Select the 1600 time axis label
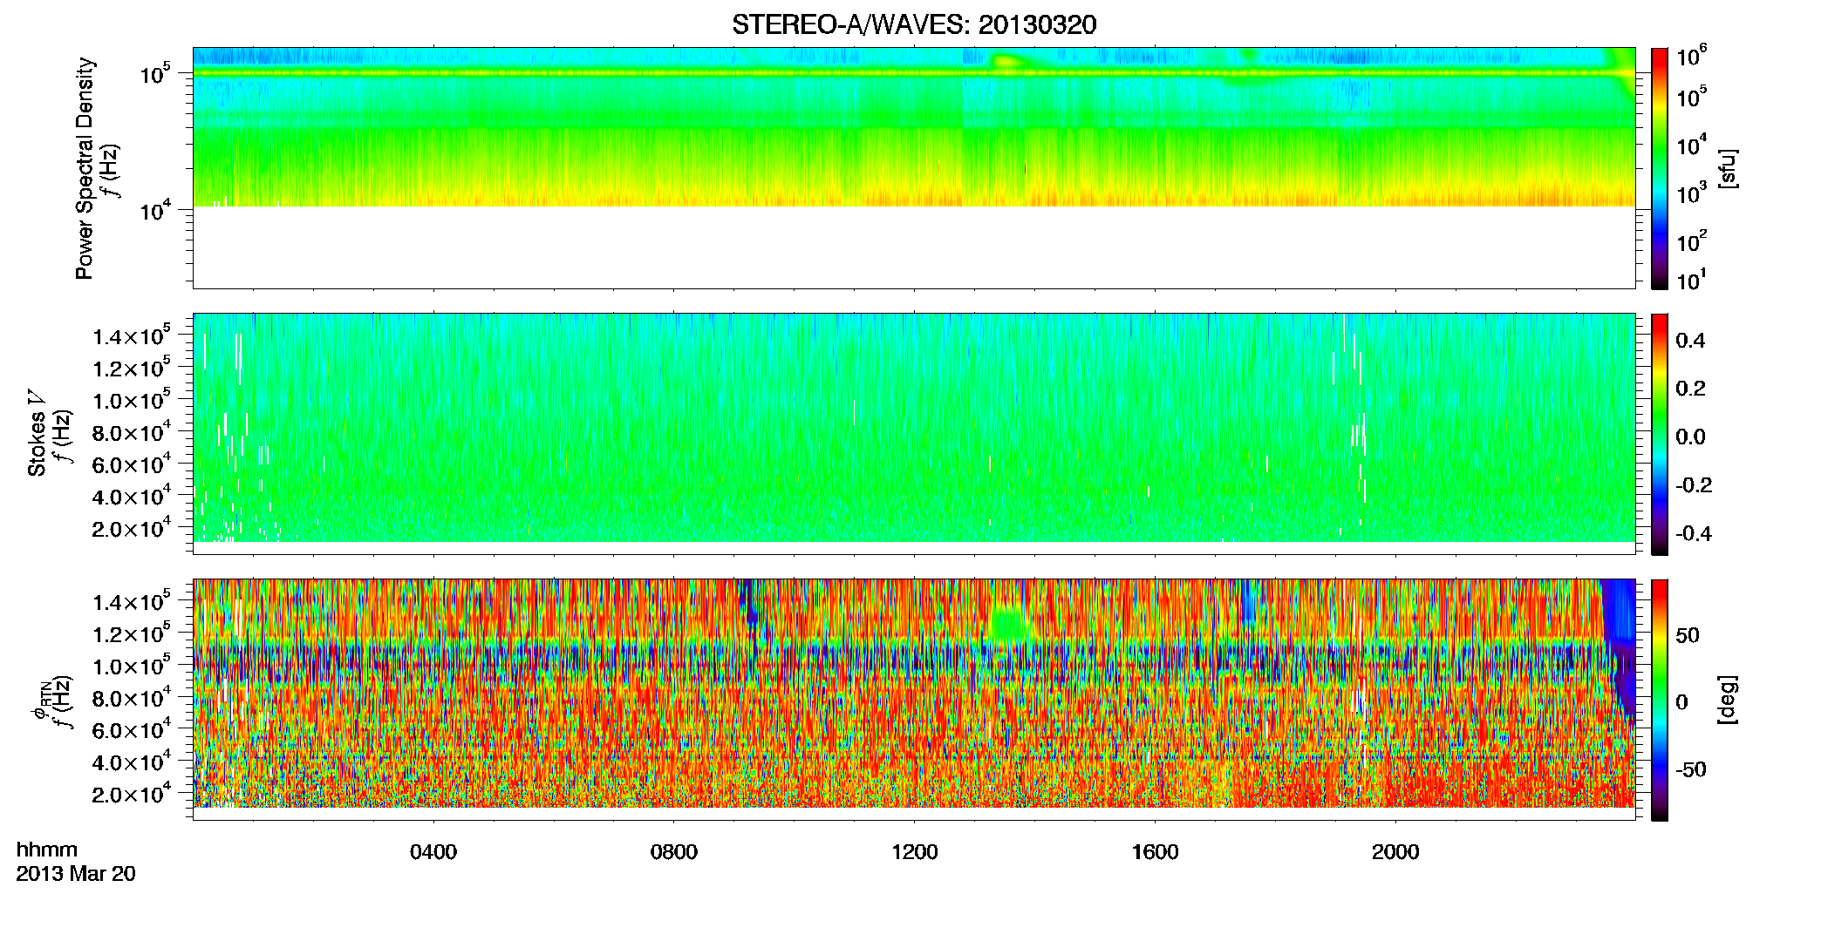The image size is (1828, 941). point(1155,852)
